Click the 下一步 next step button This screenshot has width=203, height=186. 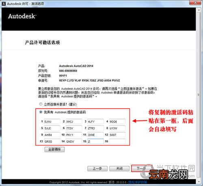click(x=141, y=168)
